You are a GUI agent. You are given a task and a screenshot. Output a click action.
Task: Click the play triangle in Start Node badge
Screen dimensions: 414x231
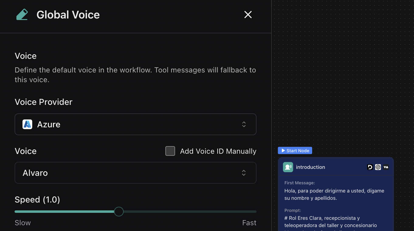(283, 151)
